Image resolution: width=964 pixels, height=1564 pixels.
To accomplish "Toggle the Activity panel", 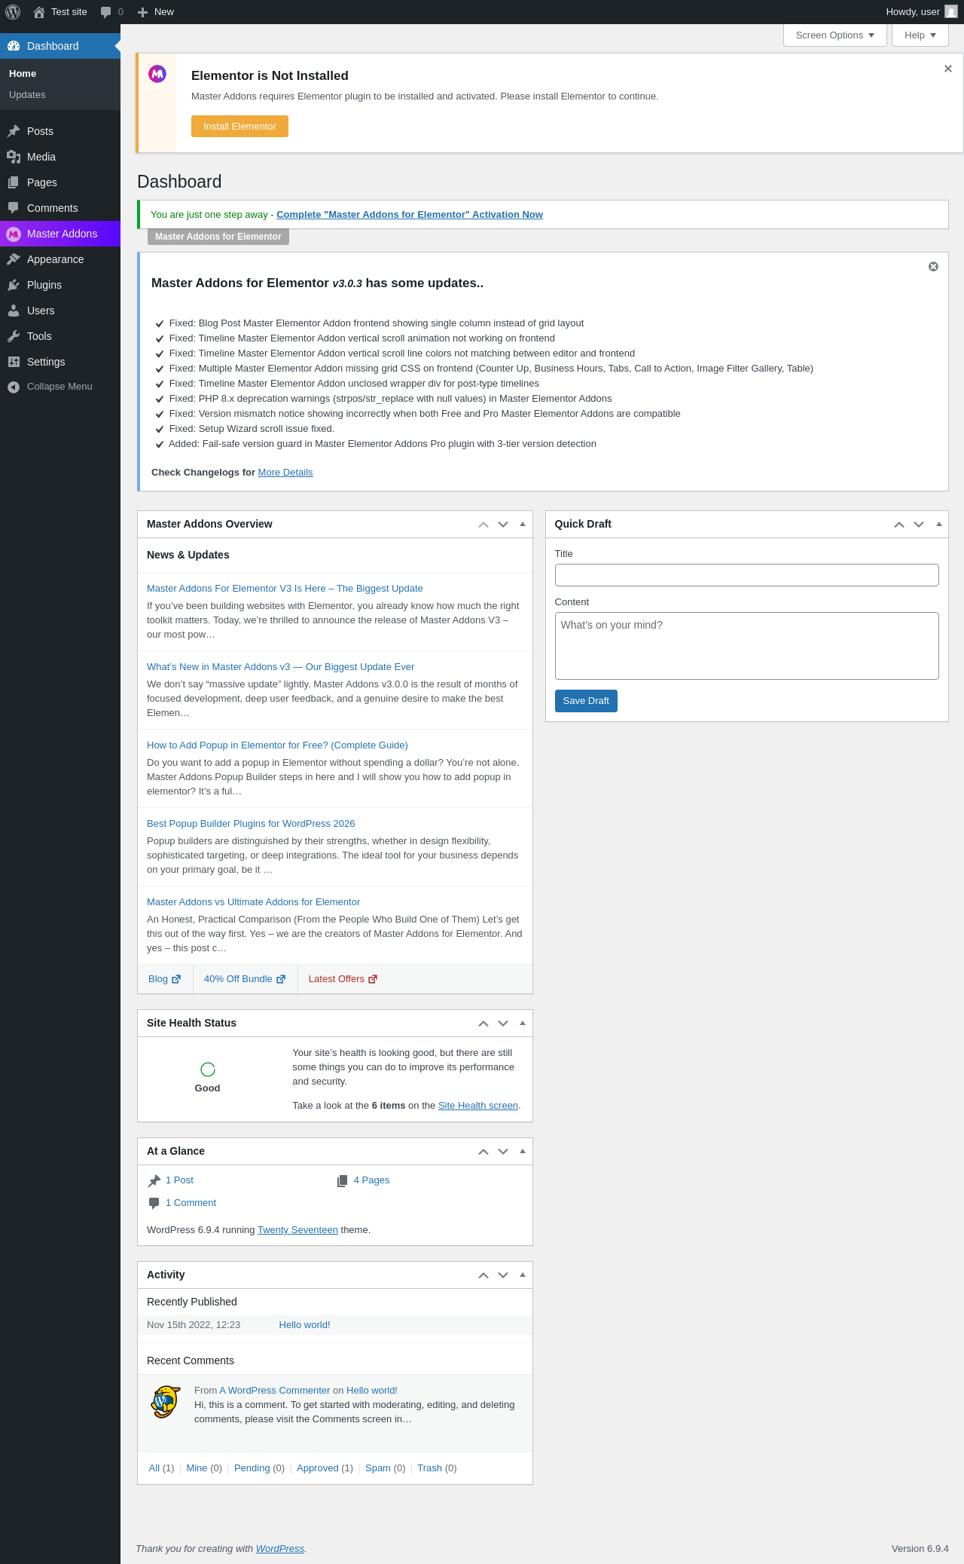I will tap(523, 1275).
